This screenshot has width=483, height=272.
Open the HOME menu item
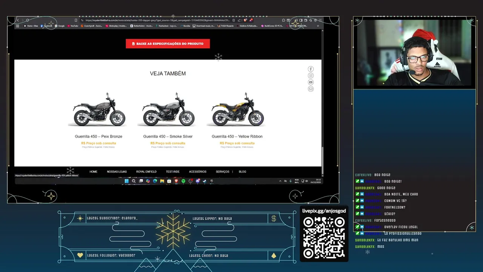click(93, 172)
